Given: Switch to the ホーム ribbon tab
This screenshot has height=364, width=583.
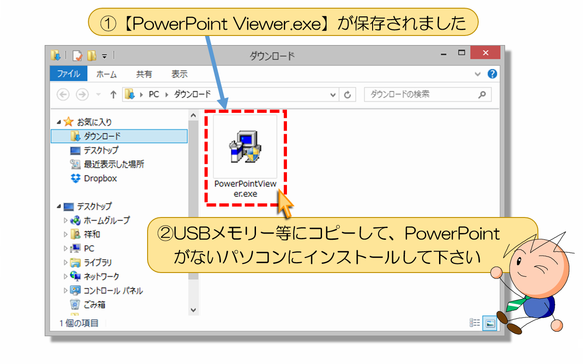Looking at the screenshot, I should tap(107, 74).
